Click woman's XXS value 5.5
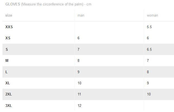Viewport: 174px width, 112px height. [149, 27]
